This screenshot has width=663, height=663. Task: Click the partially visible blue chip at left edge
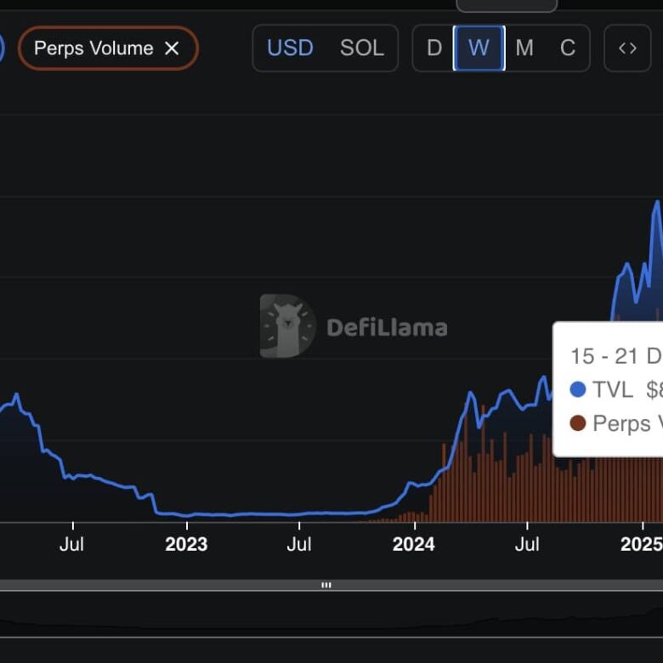pyautogui.click(x=1, y=48)
